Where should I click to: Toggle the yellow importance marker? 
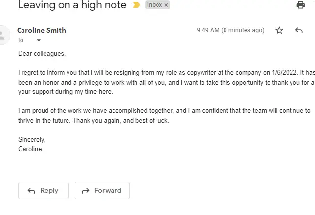pyautogui.click(x=136, y=5)
